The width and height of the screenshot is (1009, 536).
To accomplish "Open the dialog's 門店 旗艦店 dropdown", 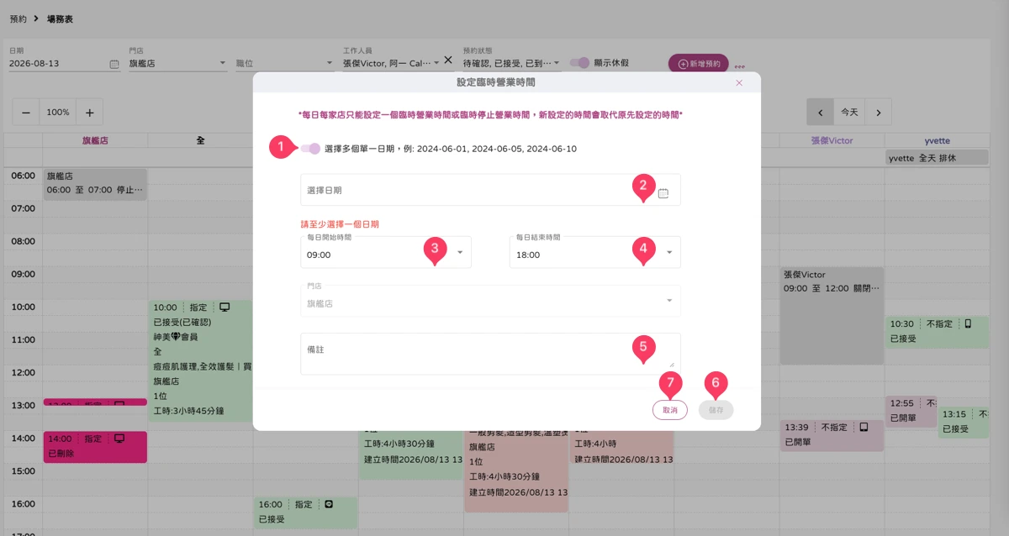I will point(490,300).
